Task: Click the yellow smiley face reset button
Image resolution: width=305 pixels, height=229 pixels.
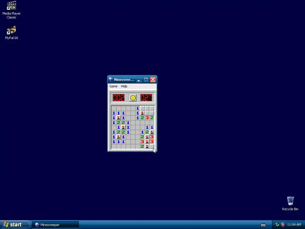Action: [x=133, y=98]
